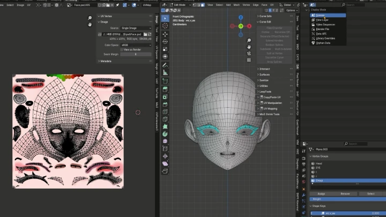Viewport: 386px width, 217px height.
Task: Expand the LoopTools panel
Action: click(265, 92)
